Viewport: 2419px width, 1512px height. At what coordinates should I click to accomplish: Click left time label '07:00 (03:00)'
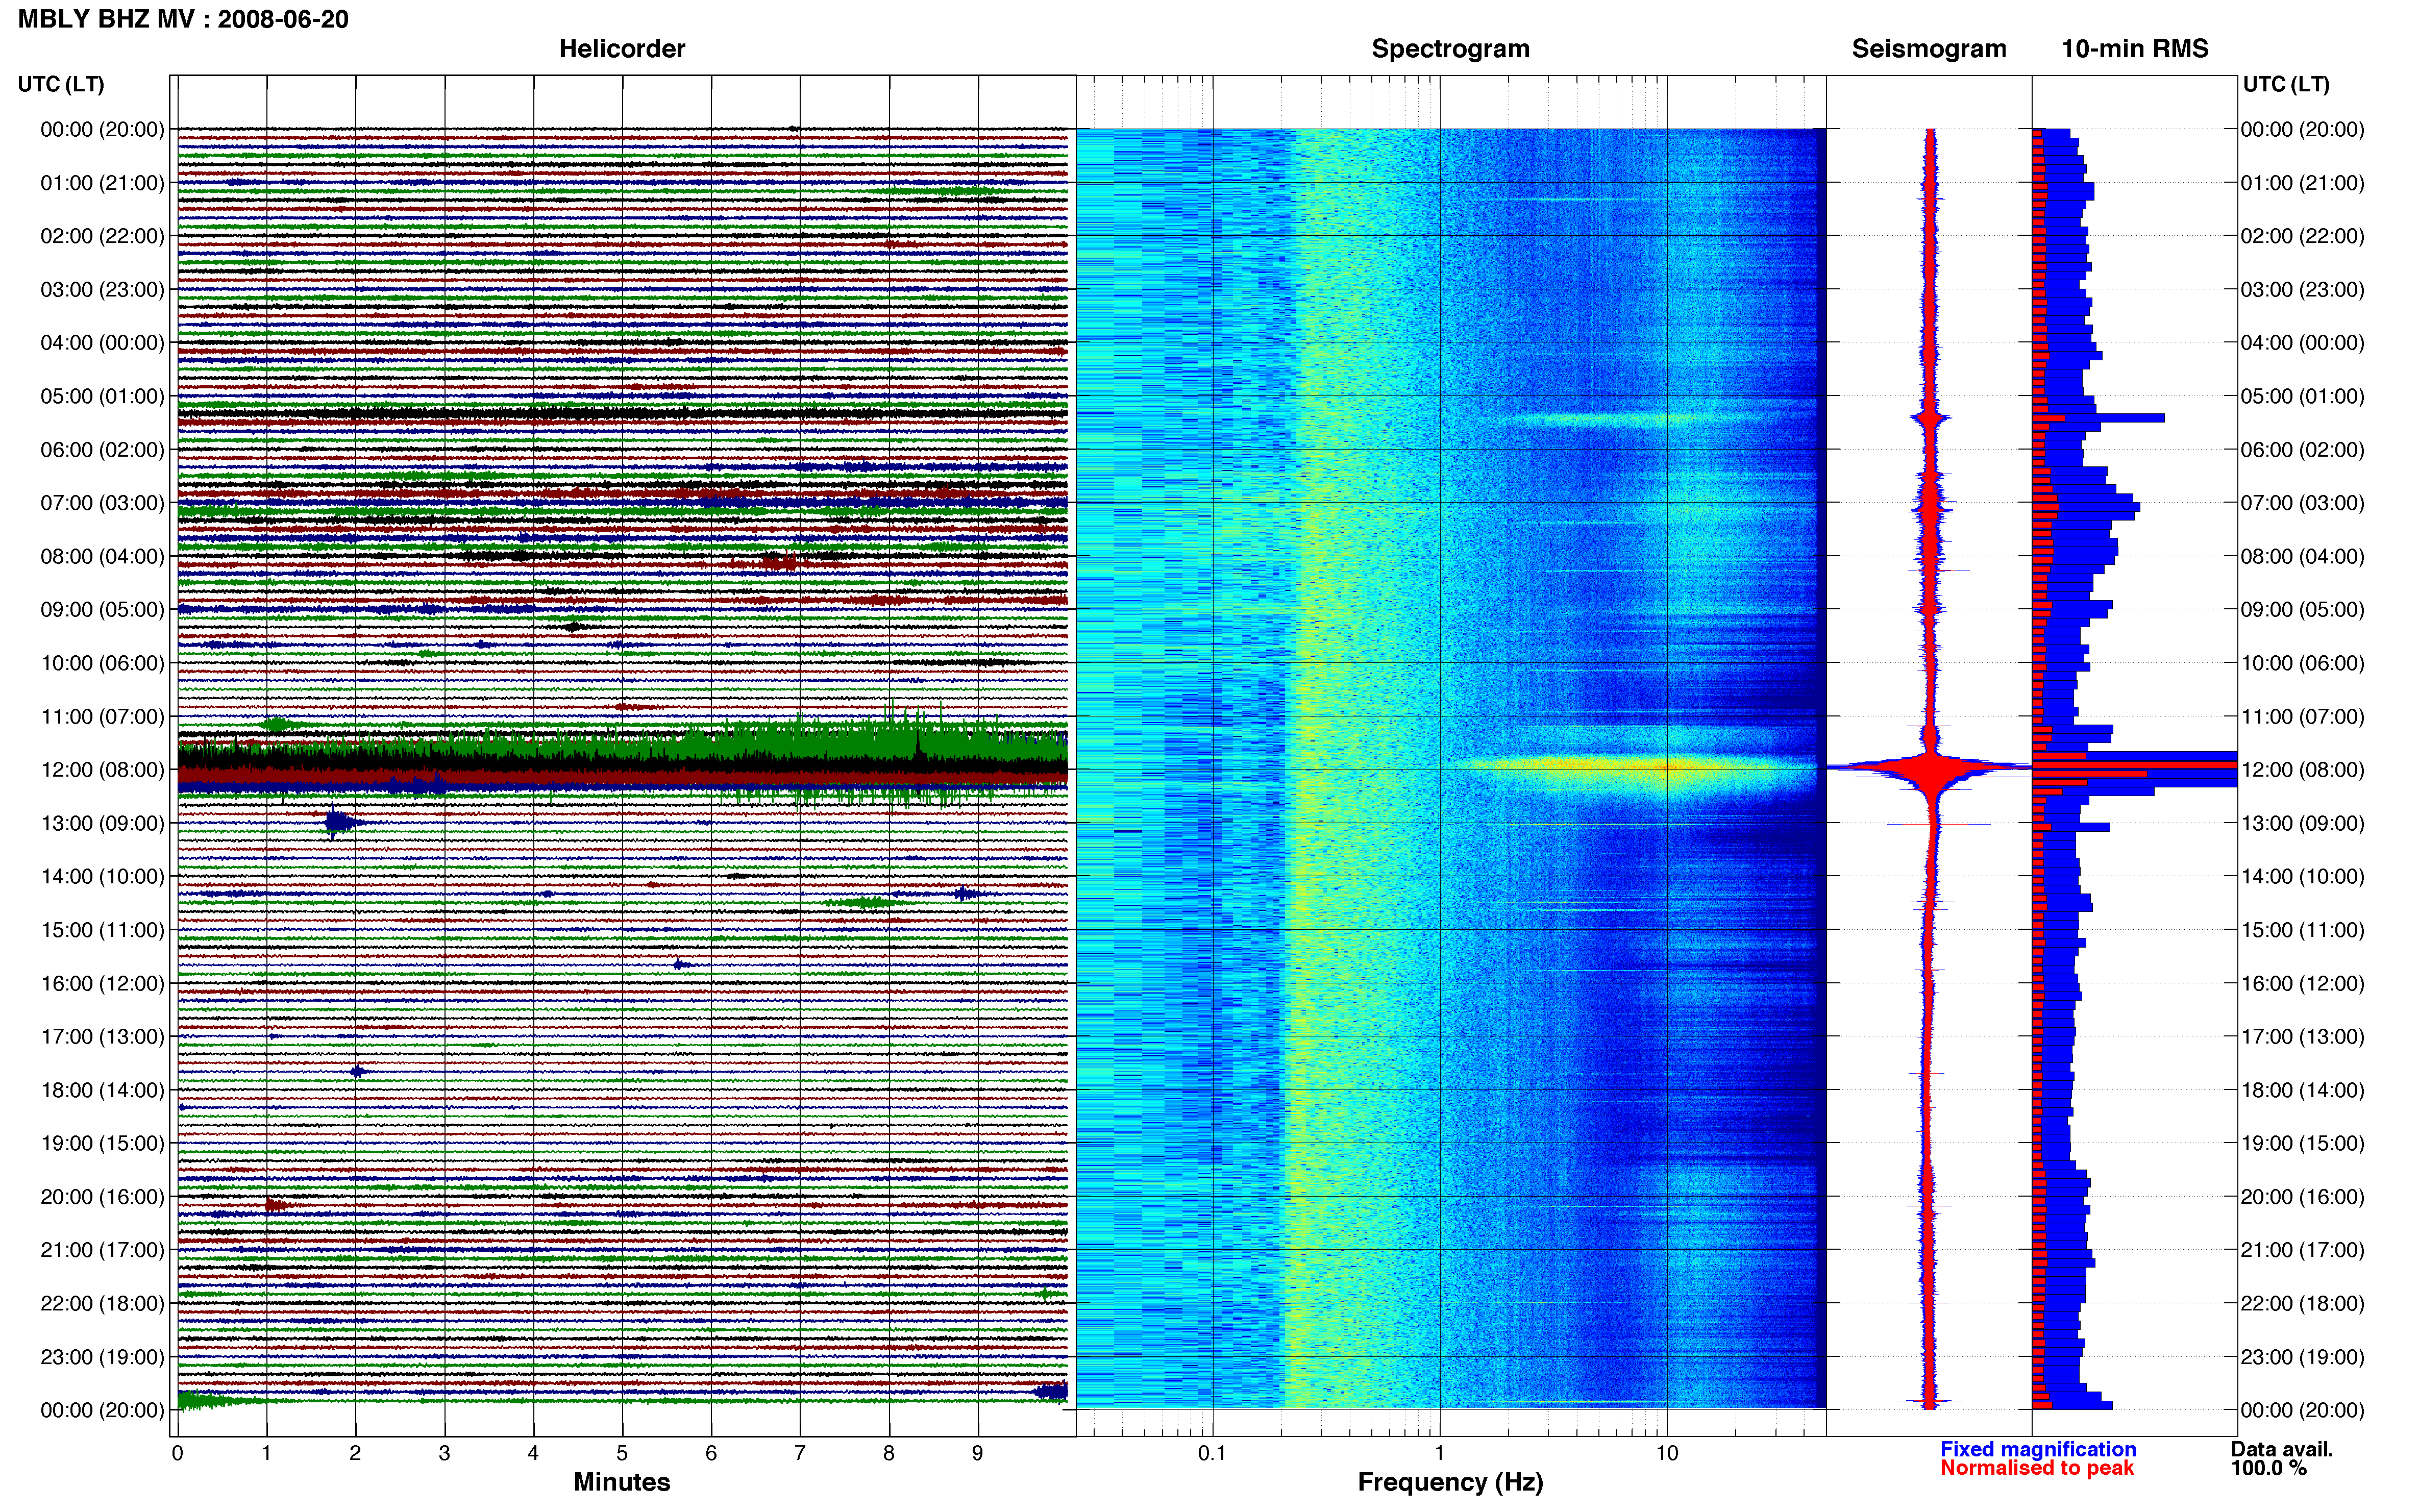[102, 503]
